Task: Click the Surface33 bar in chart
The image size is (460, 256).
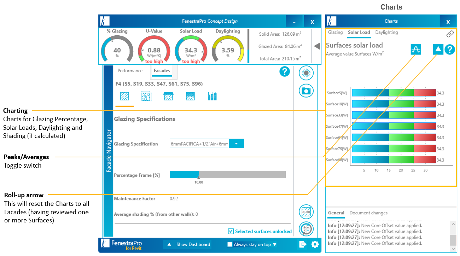Action: 394,115
